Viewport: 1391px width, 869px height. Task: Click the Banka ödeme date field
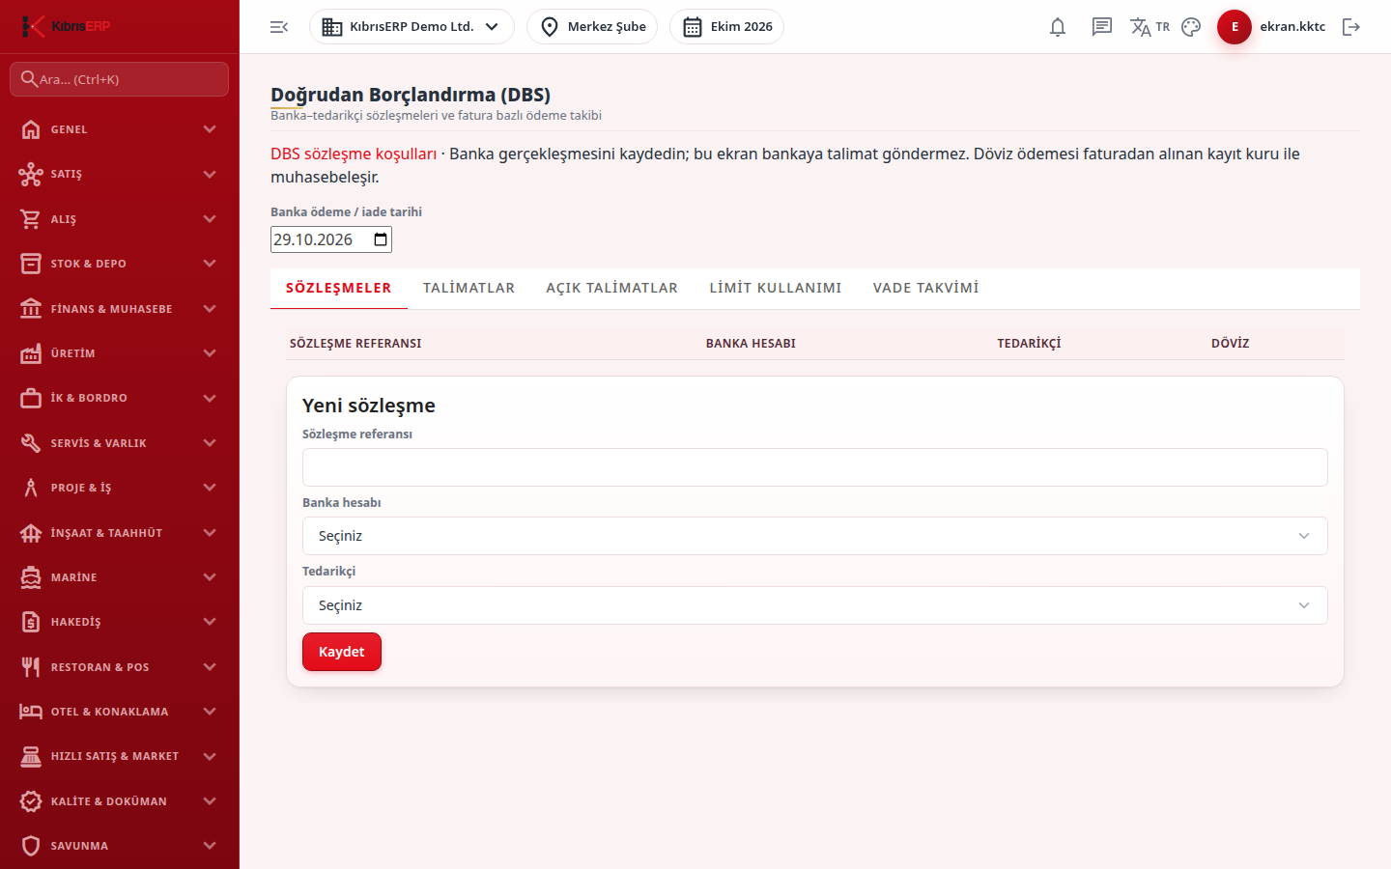point(331,239)
